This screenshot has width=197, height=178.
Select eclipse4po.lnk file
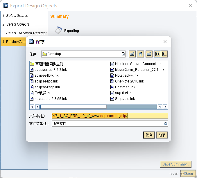click(44, 81)
